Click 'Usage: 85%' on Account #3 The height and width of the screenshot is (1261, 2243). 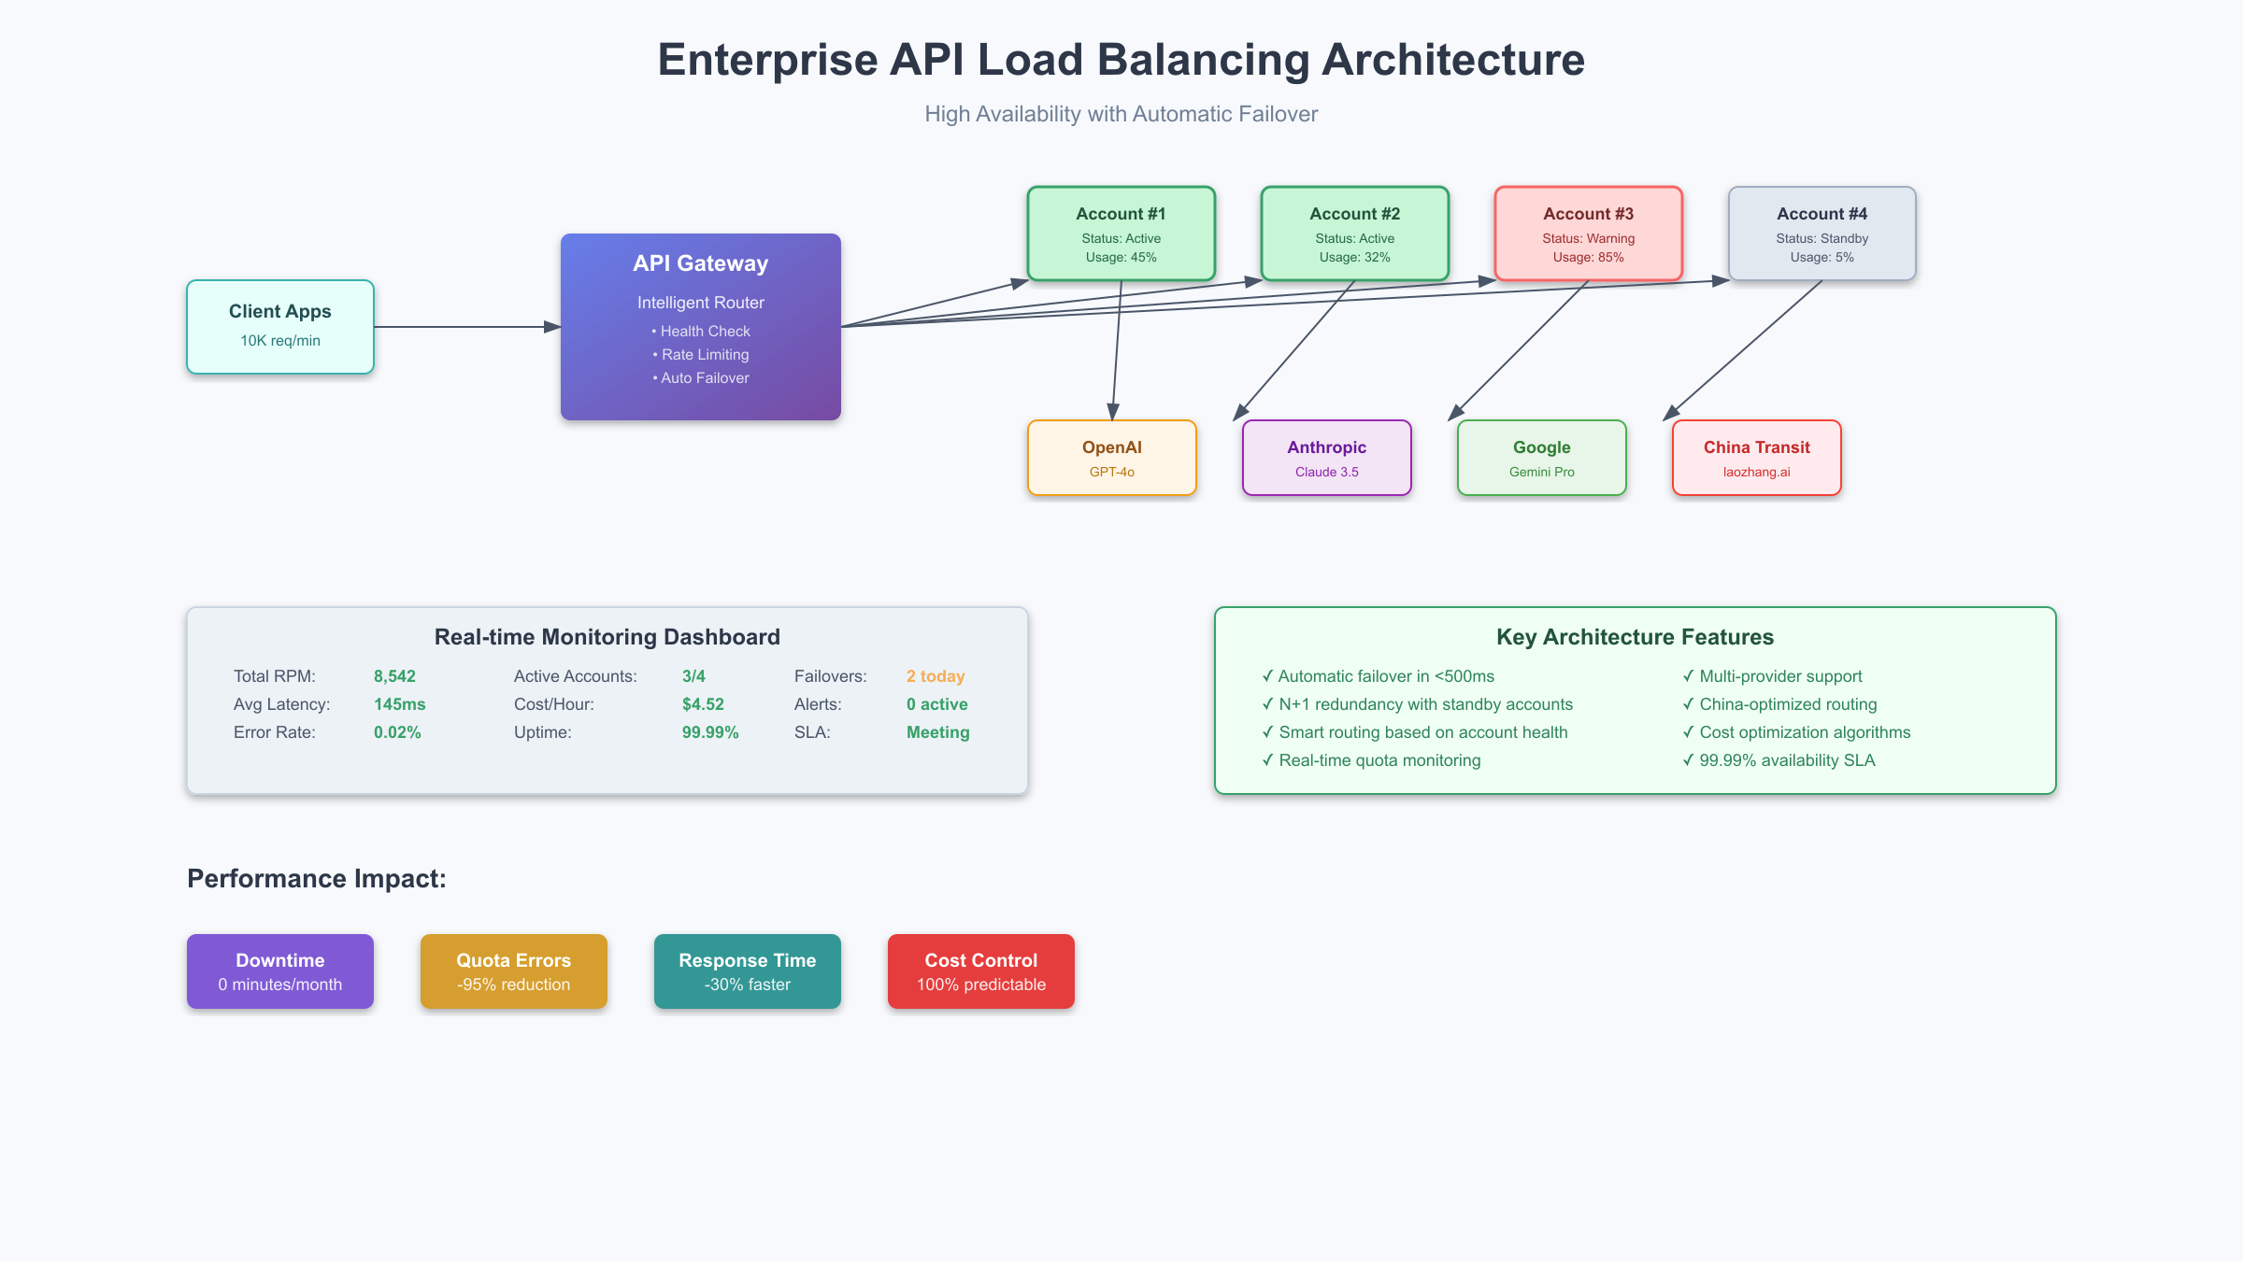coord(1589,258)
